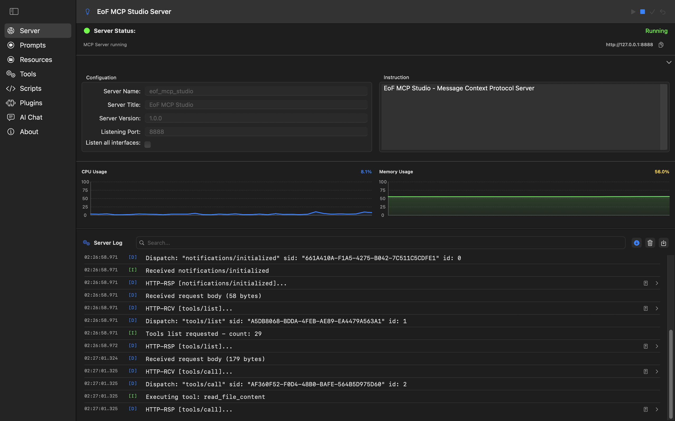Click the Memory Usage 56.0% value
This screenshot has height=421, width=675.
click(662, 172)
